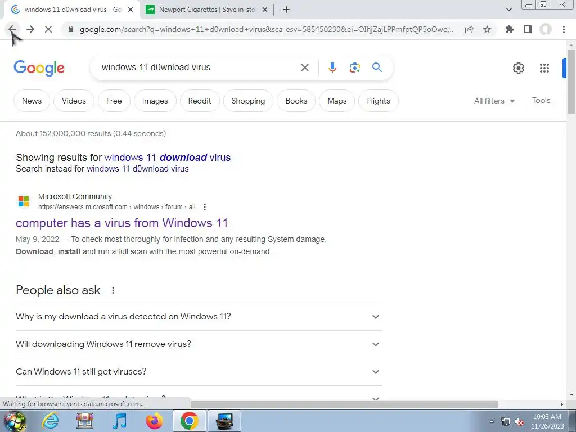Open the Chrome profile avatar
This screenshot has width=576, height=432.
pos(546,29)
